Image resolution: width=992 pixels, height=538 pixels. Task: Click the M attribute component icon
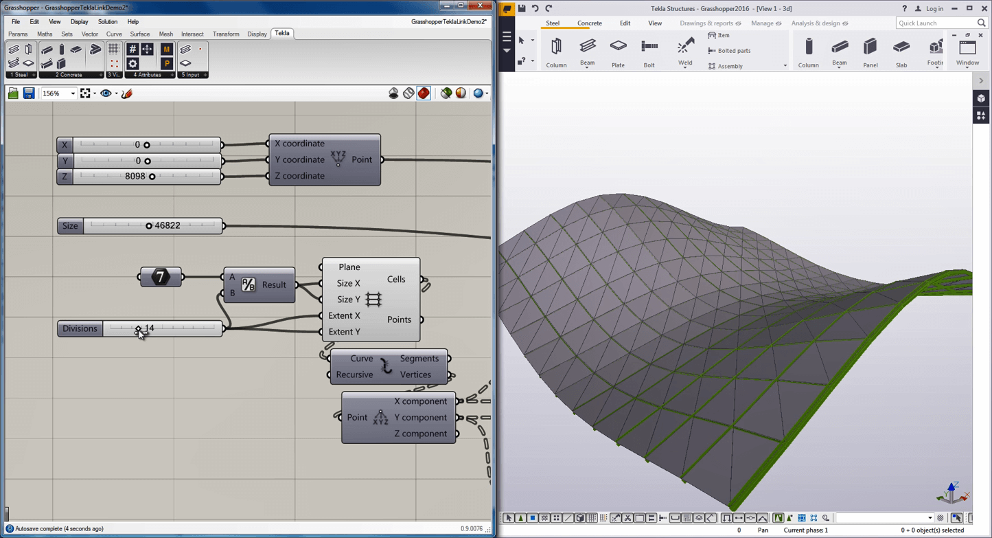pyautogui.click(x=166, y=49)
